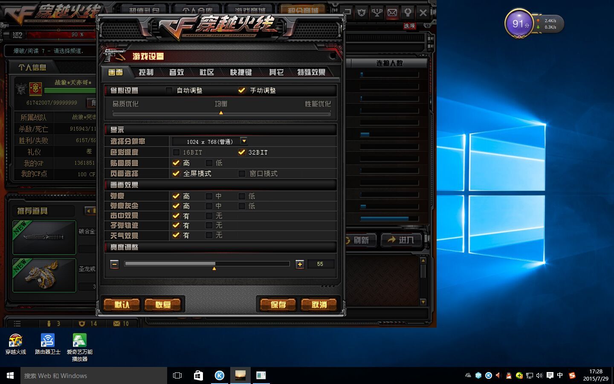Viewport: 614px width, 384px height.
Task: Set 贴图质量 texture quality to 低
Action: (209, 163)
